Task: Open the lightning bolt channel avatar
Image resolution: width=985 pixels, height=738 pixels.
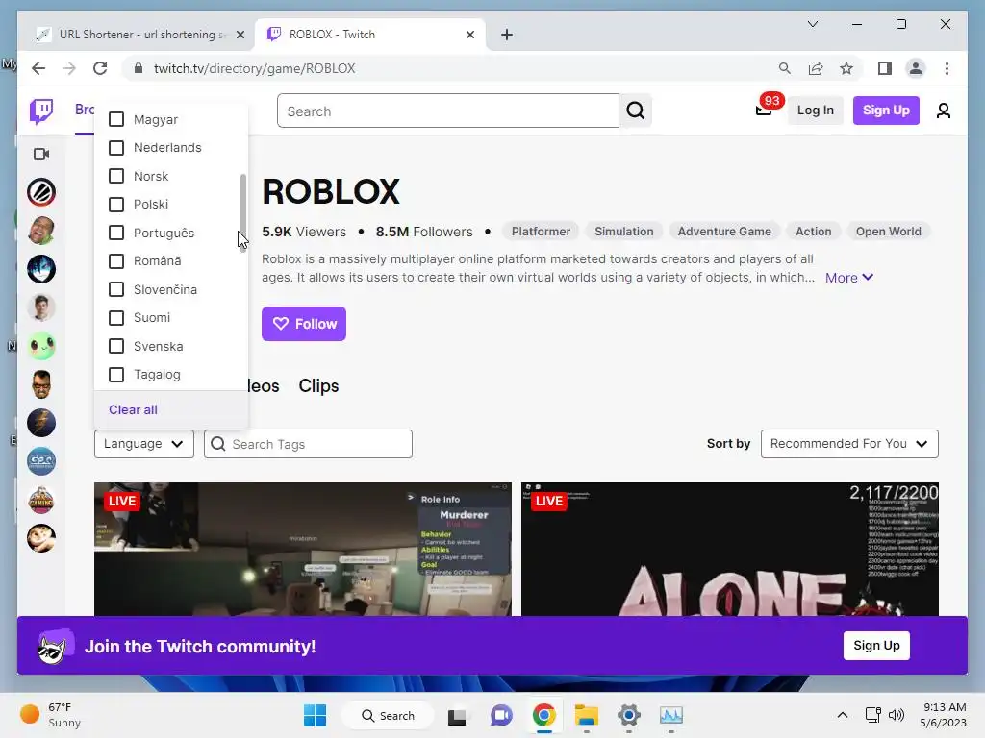Action: point(41,423)
